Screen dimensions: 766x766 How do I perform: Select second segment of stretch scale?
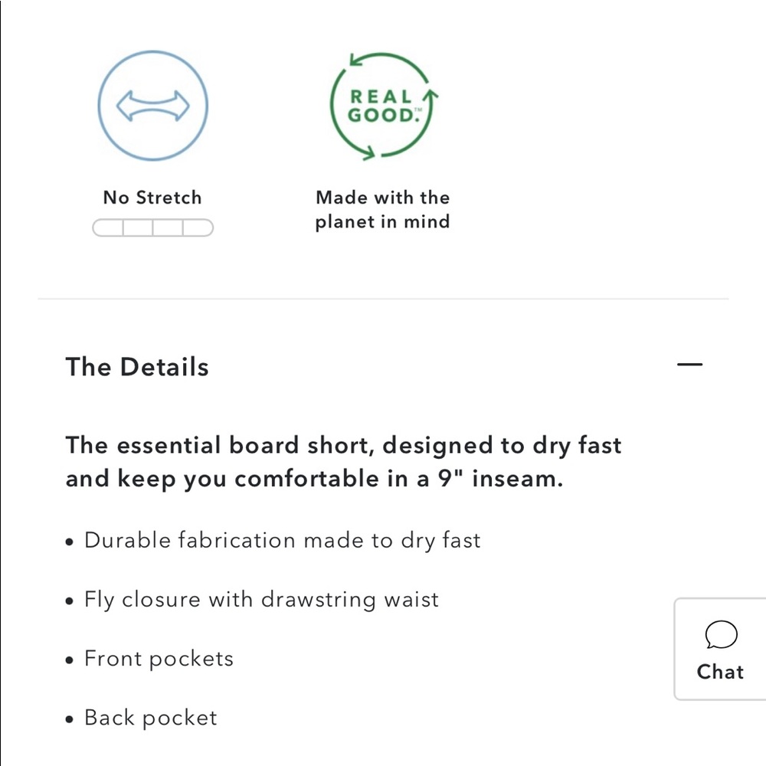(x=138, y=228)
